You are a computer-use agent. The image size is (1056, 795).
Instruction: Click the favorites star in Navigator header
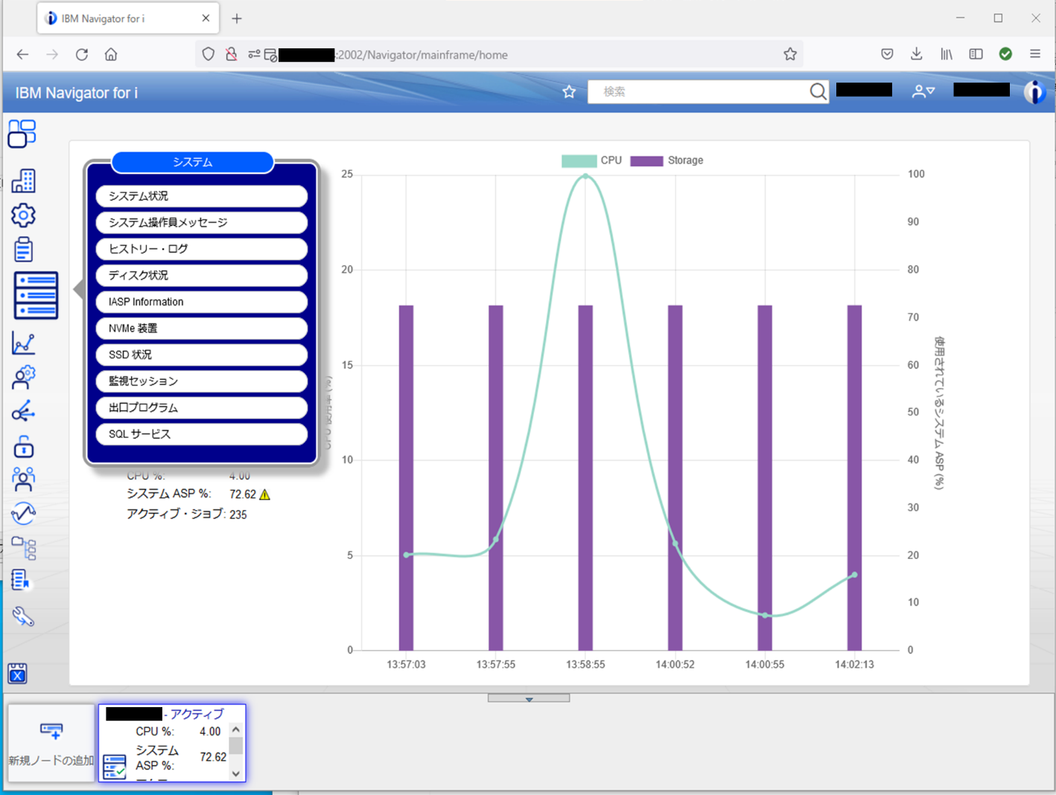pyautogui.click(x=569, y=92)
